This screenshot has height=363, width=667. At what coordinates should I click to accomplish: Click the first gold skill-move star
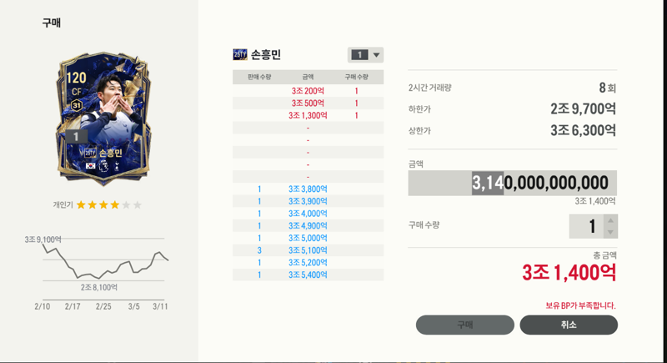pyautogui.click(x=81, y=205)
